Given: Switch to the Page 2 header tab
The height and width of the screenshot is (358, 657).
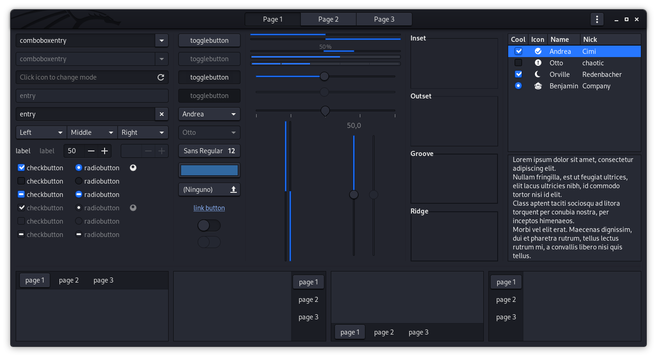Looking at the screenshot, I should (x=328, y=19).
